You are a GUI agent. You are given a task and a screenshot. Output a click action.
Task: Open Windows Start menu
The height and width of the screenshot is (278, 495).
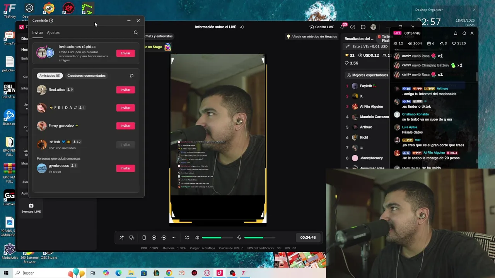pyautogui.click(x=6, y=273)
